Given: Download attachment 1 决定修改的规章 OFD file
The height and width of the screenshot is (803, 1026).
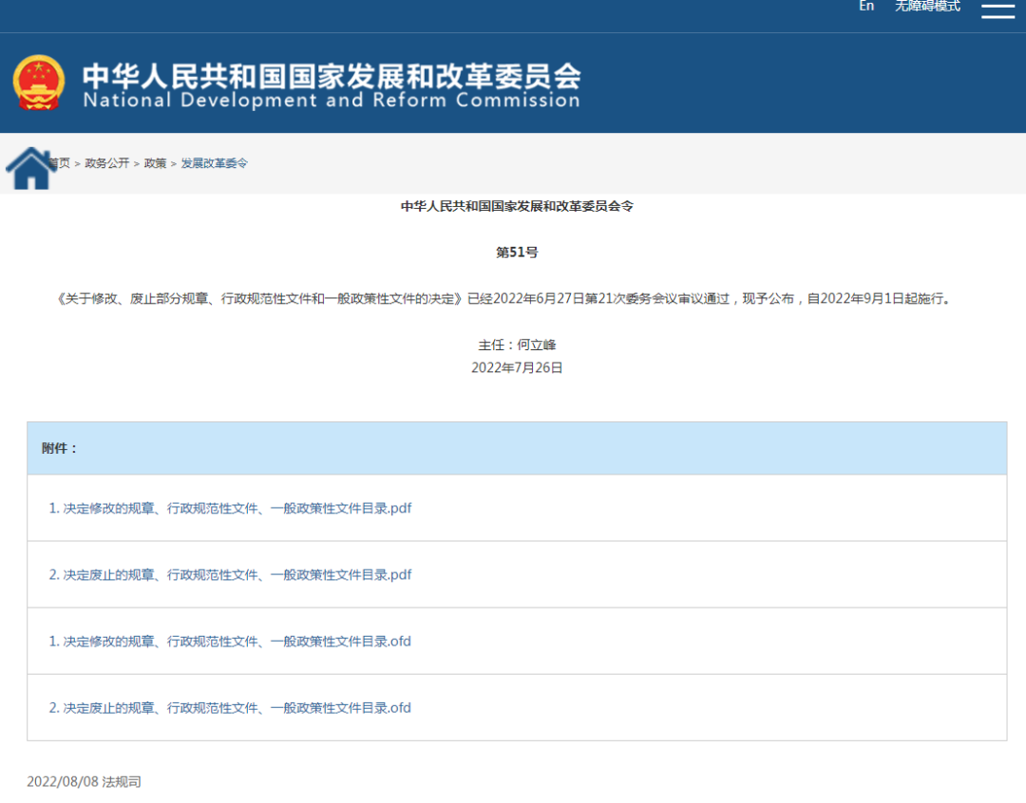Looking at the screenshot, I should 230,642.
